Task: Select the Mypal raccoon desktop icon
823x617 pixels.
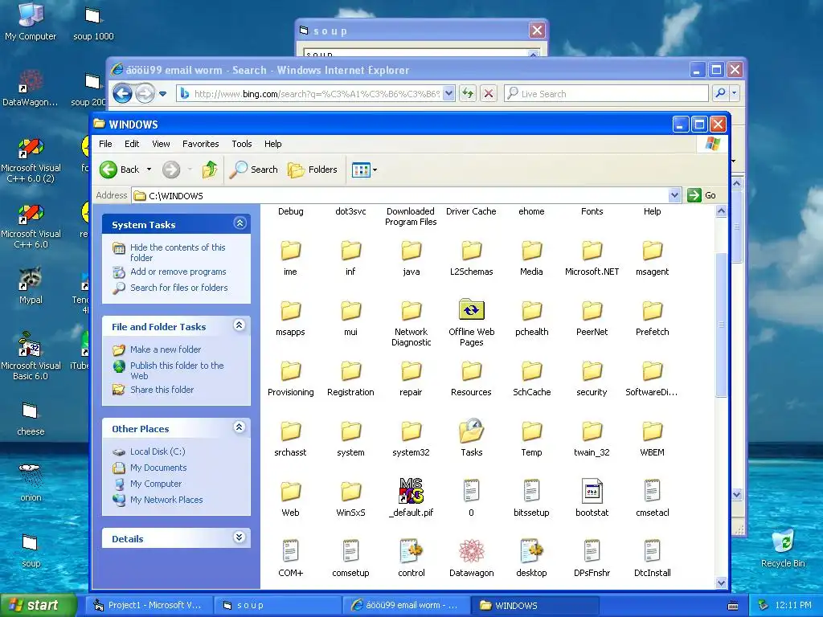Action: pyautogui.click(x=31, y=279)
